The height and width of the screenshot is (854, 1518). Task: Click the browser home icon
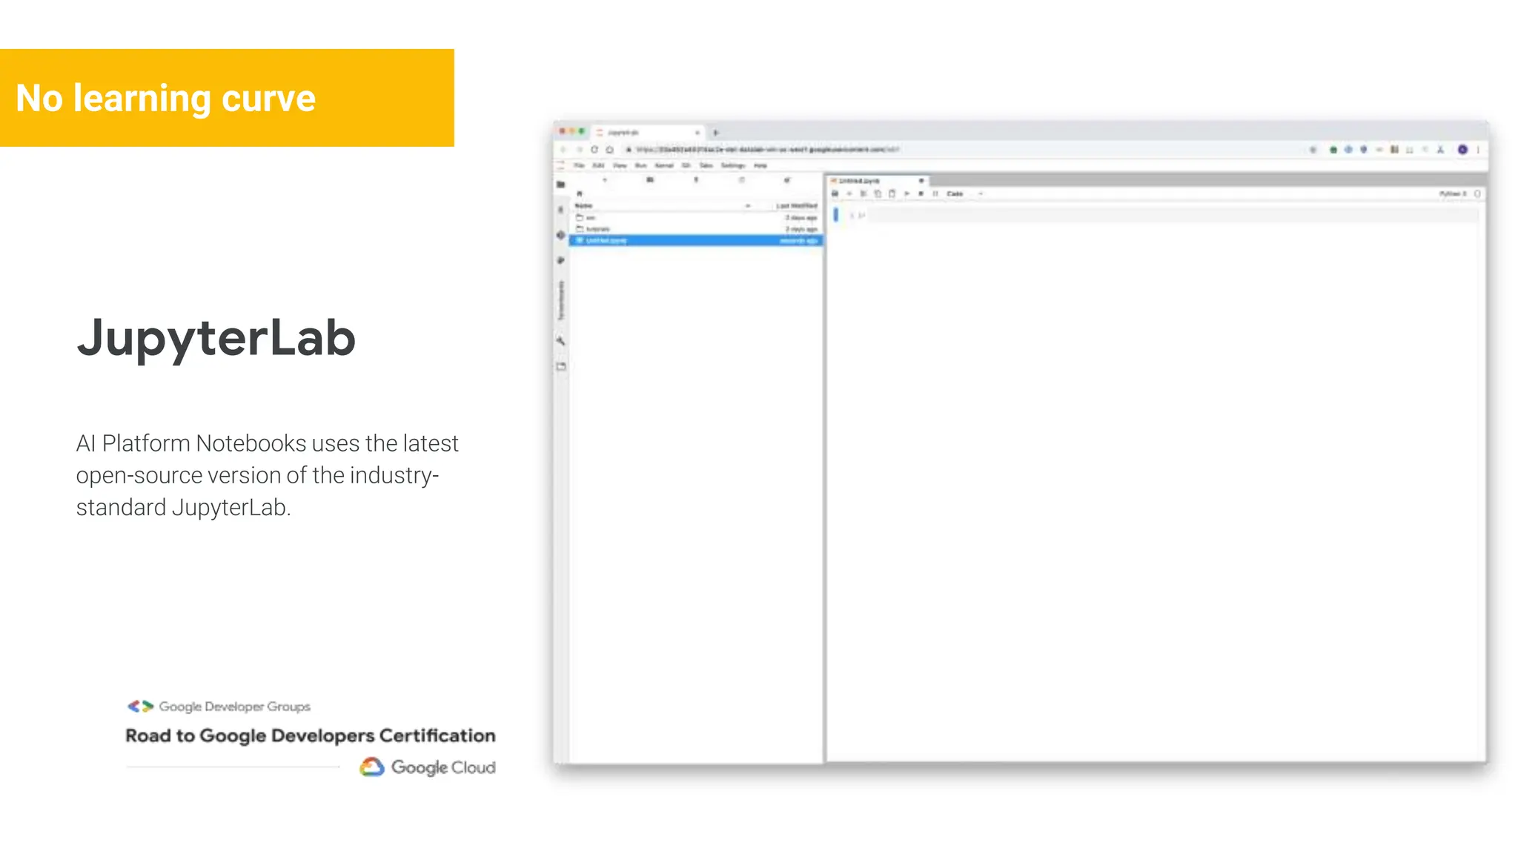[610, 150]
